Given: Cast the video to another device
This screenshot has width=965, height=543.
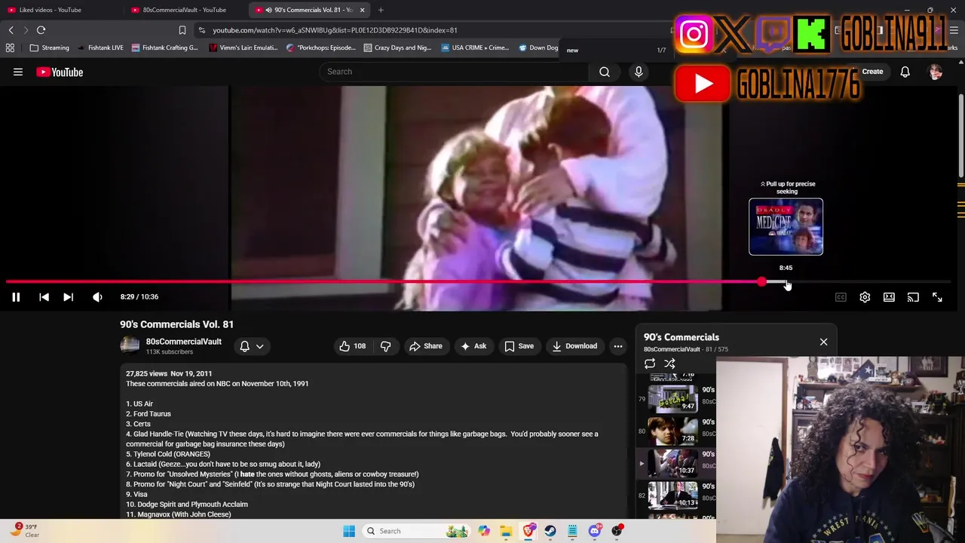Looking at the screenshot, I should point(913,297).
